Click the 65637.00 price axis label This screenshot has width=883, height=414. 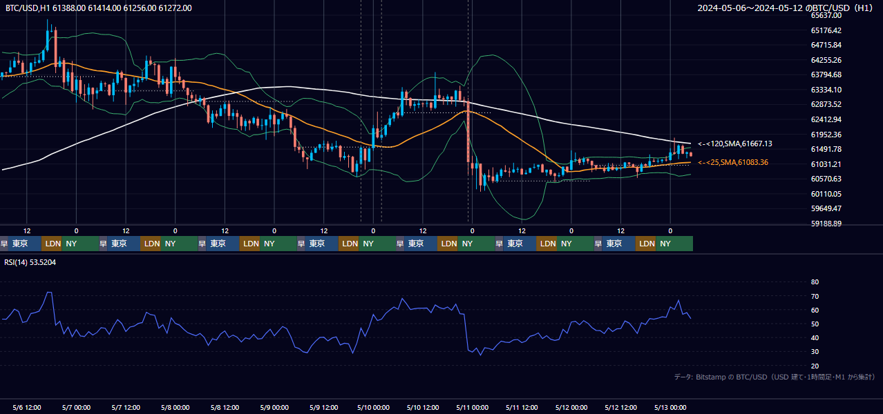click(x=826, y=15)
